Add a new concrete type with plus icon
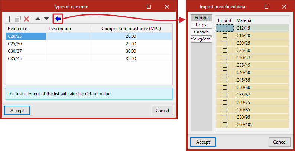Screen dimensions: 295x151 point(9,19)
